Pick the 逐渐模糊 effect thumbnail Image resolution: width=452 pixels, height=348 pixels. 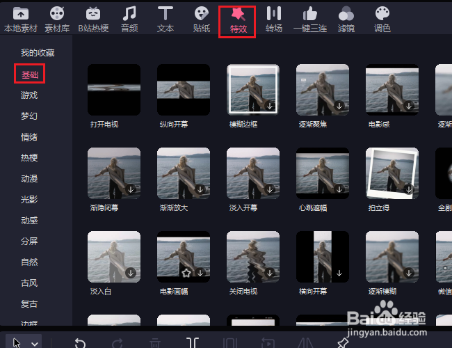click(x=392, y=257)
